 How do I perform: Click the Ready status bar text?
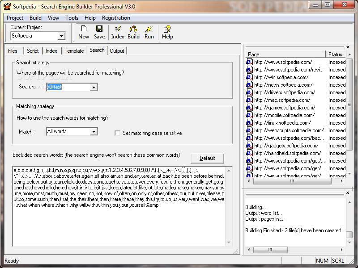[x=12, y=261]
